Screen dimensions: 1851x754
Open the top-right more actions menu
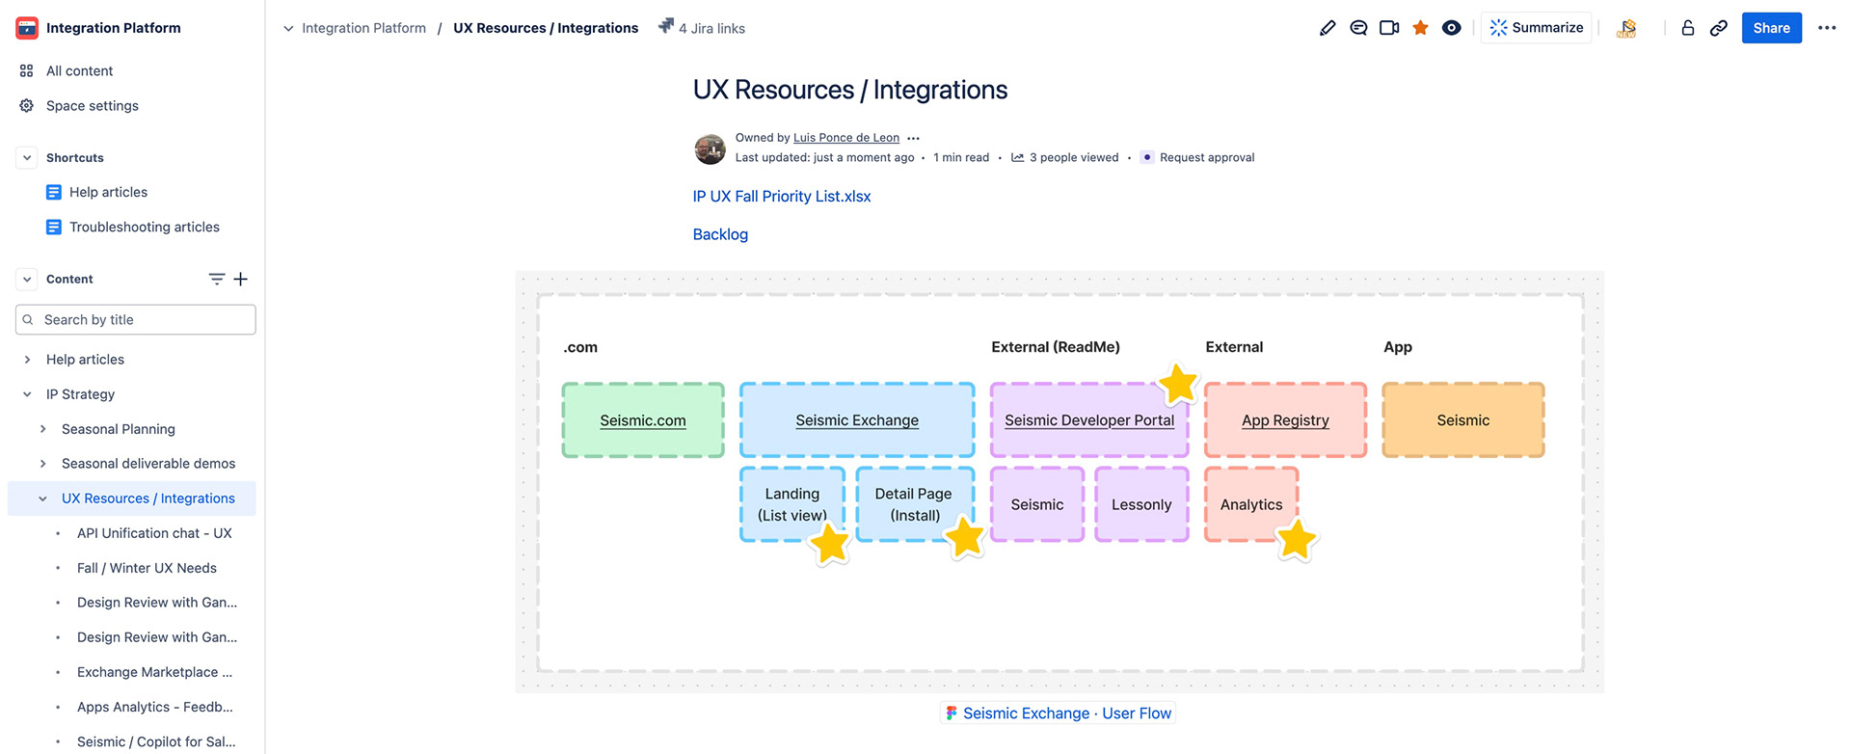tap(1827, 28)
